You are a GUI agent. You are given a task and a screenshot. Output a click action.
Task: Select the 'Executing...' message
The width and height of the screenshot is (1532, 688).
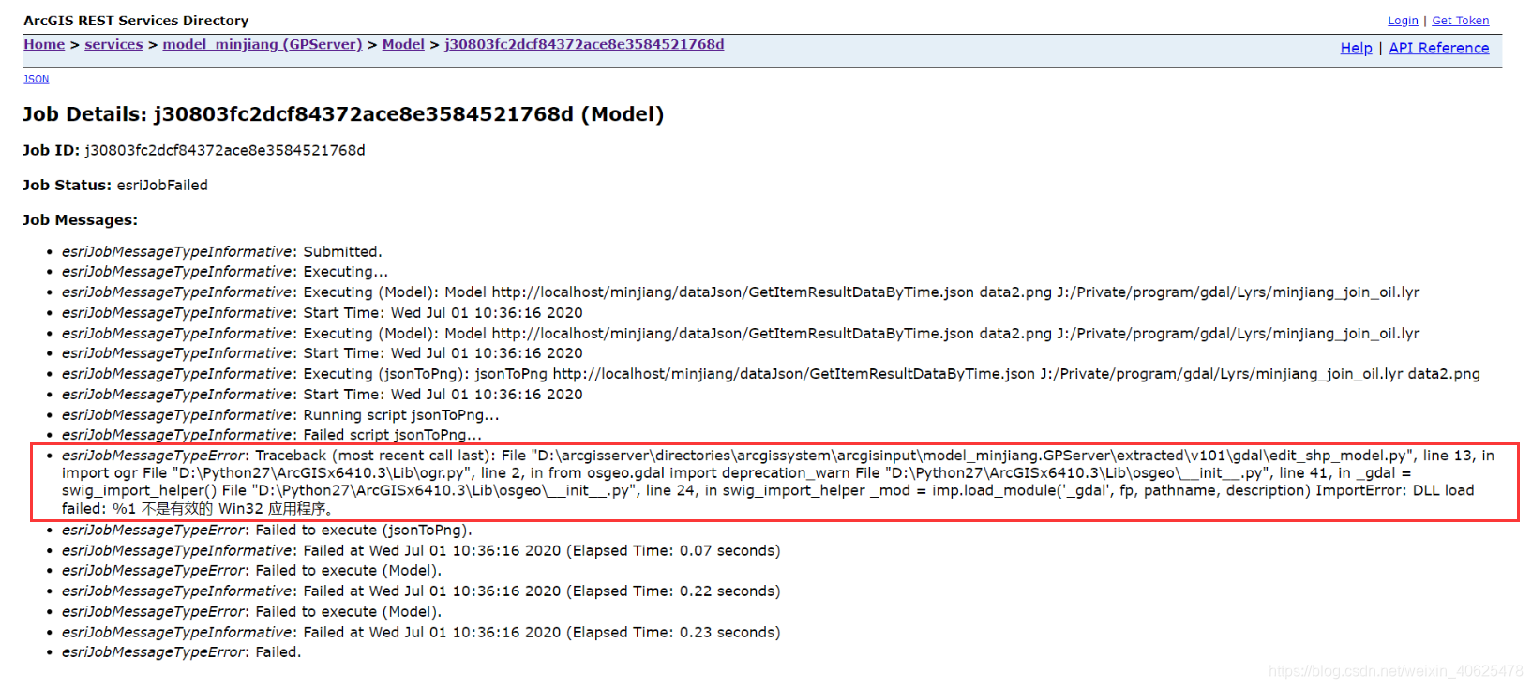tap(225, 272)
